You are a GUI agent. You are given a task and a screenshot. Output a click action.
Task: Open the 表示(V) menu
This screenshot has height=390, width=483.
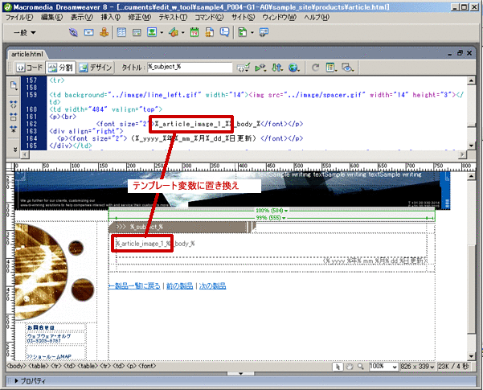coord(81,17)
